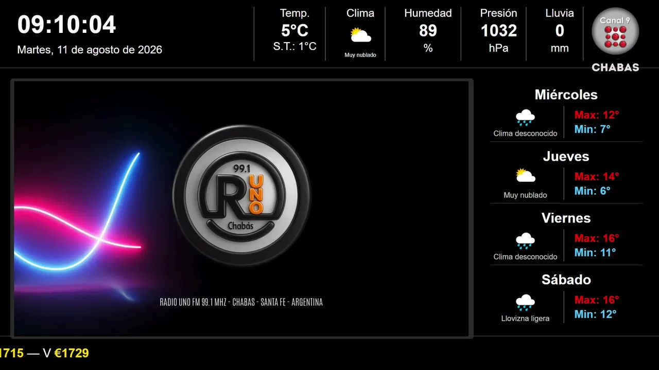Viewport: 659px width, 370px height.
Task: Click Miércoles rain cloud icon
Action: click(525, 118)
